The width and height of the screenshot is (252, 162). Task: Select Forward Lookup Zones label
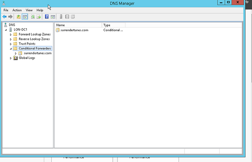35,34
